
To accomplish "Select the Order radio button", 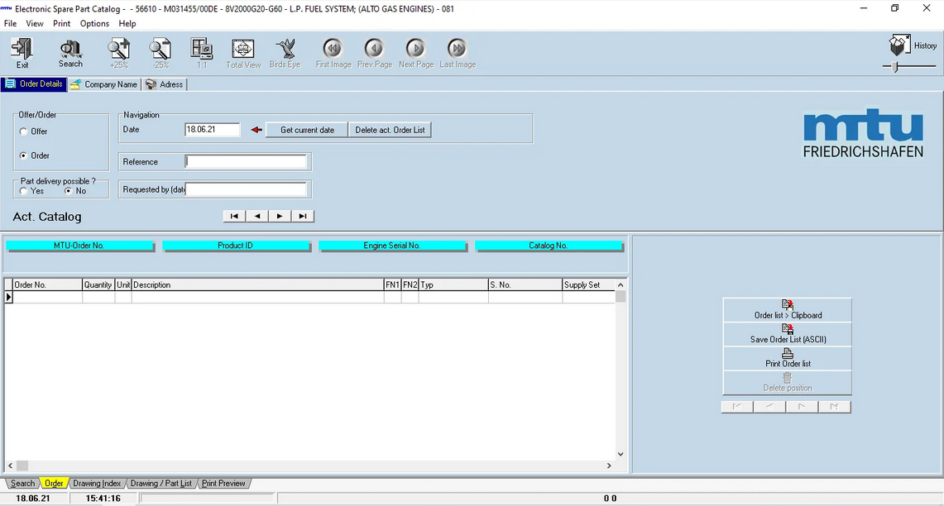I will coord(24,155).
